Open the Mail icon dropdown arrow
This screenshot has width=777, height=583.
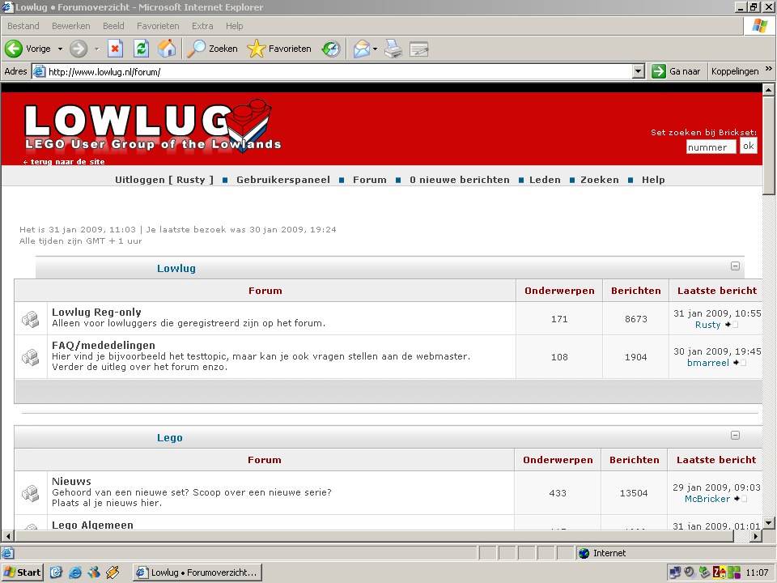[375, 49]
